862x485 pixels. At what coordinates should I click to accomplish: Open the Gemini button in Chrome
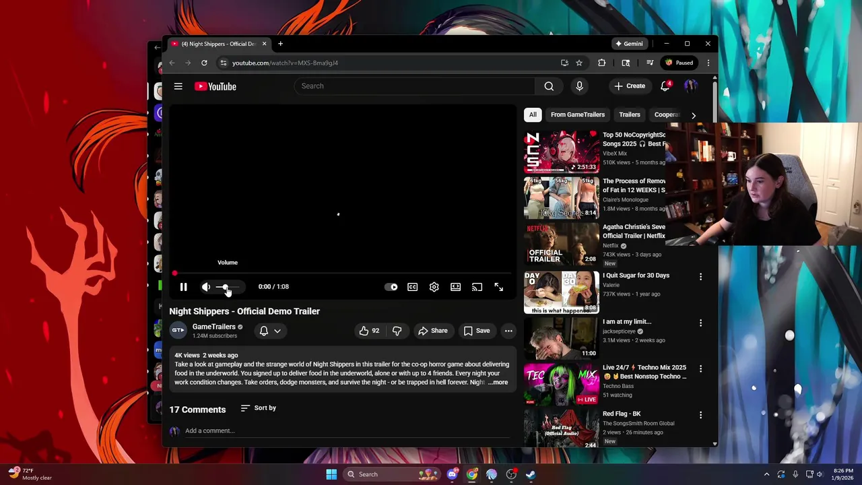629,44
